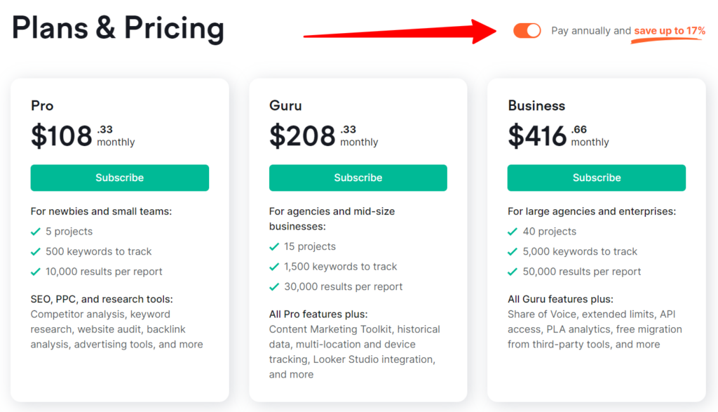The width and height of the screenshot is (718, 412).
Task: Select the checkmark next to 30,000 results per report
Action: click(275, 286)
